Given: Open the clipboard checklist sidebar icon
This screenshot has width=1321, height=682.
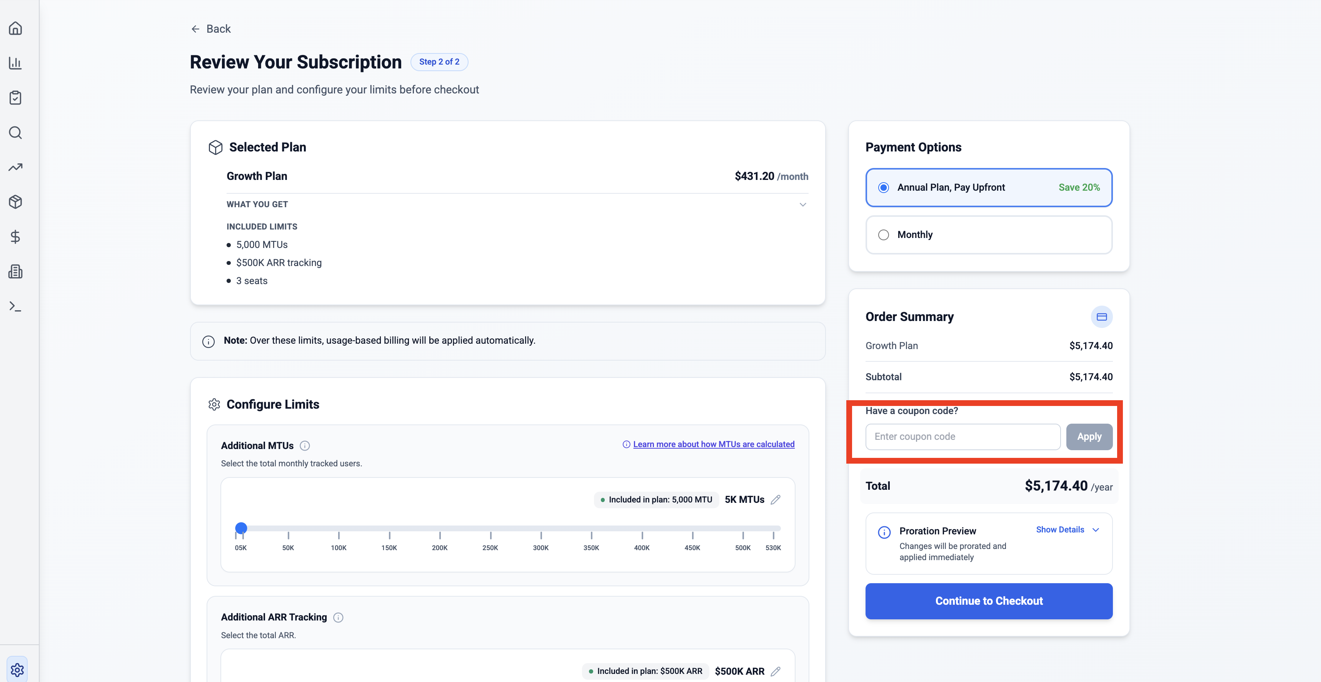Looking at the screenshot, I should point(15,98).
